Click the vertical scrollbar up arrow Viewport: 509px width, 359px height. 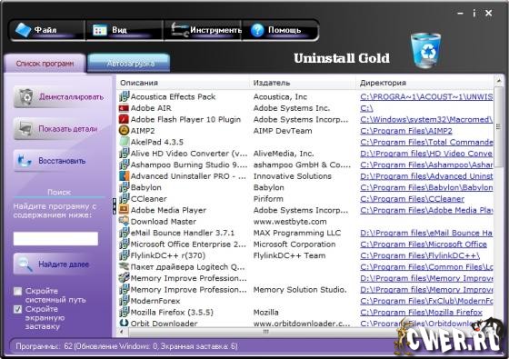pos(499,80)
